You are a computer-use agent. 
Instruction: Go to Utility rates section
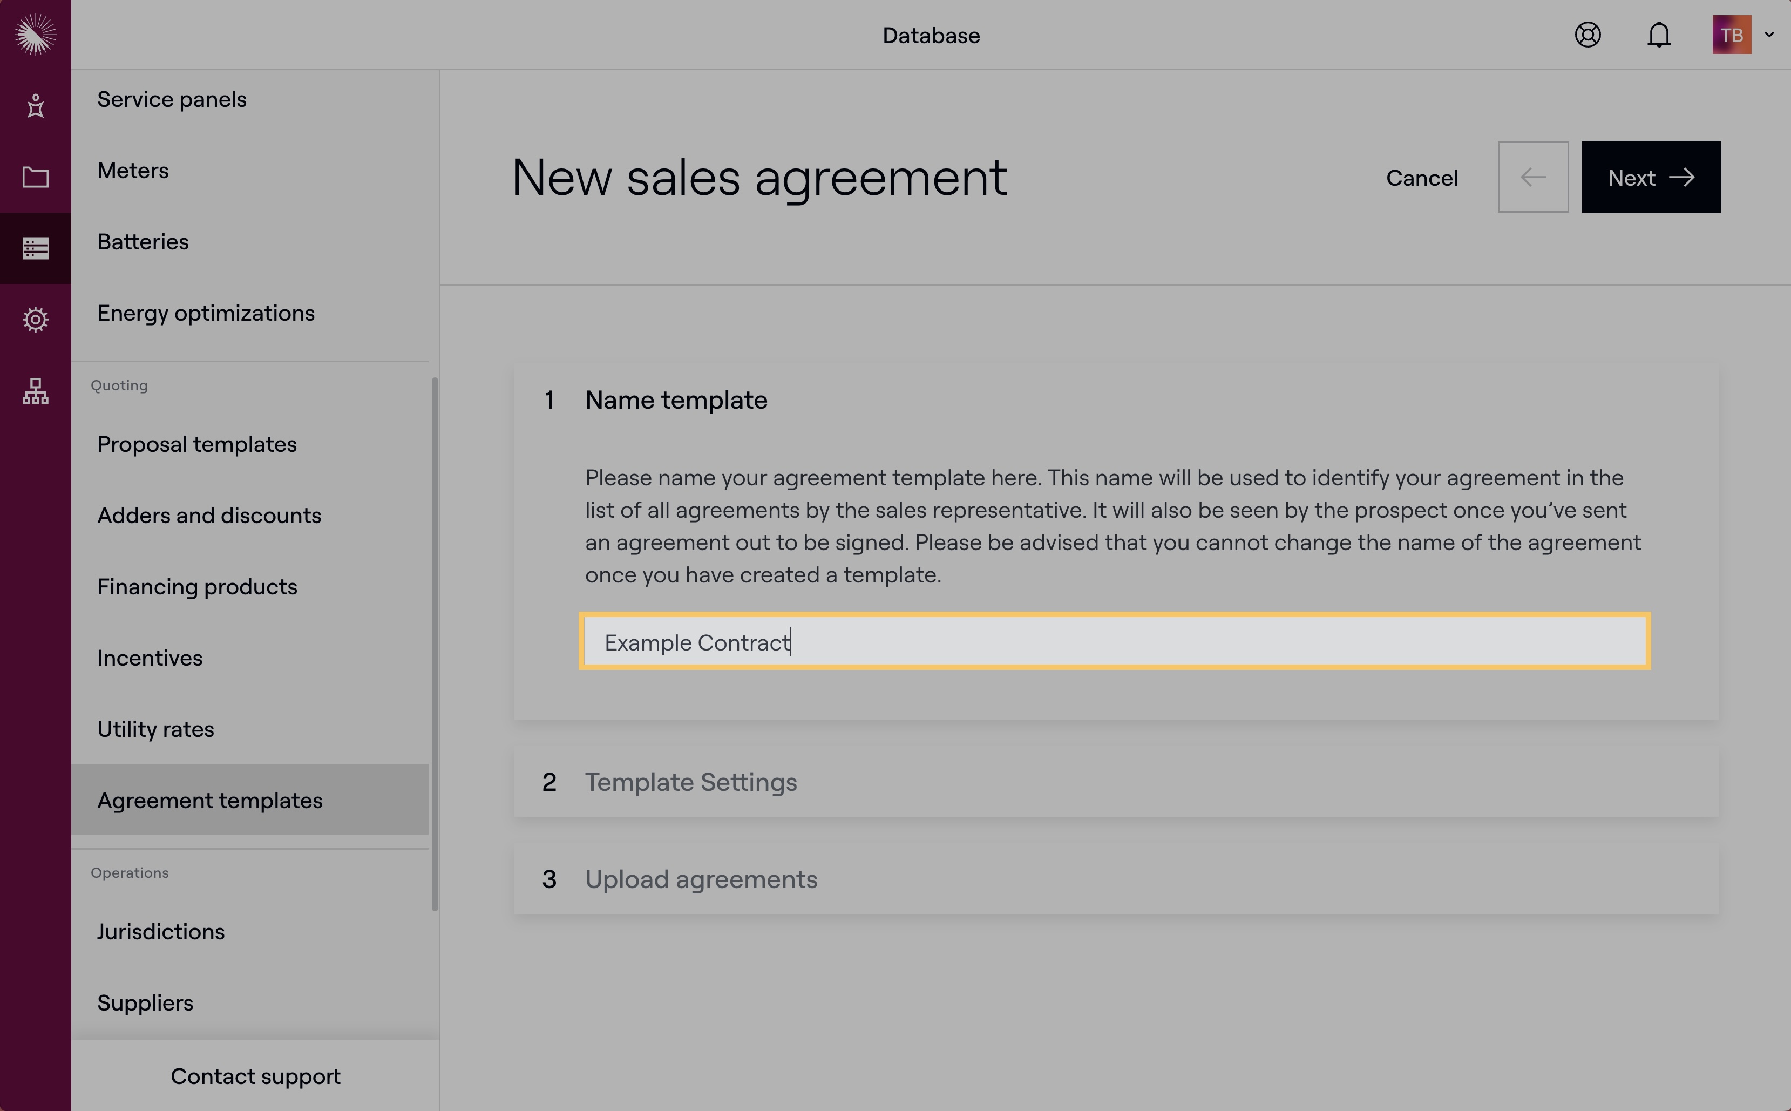tap(156, 729)
